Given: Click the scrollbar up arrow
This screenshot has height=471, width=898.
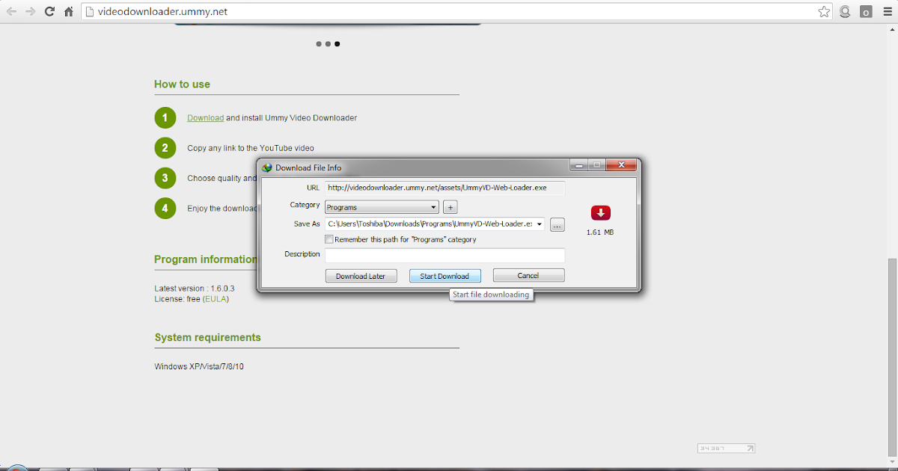Looking at the screenshot, I should point(892,28).
